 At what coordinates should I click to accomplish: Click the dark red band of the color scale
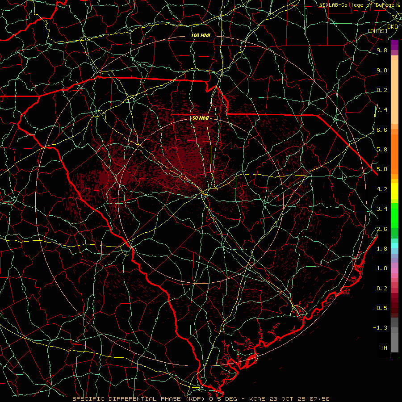point(394,302)
